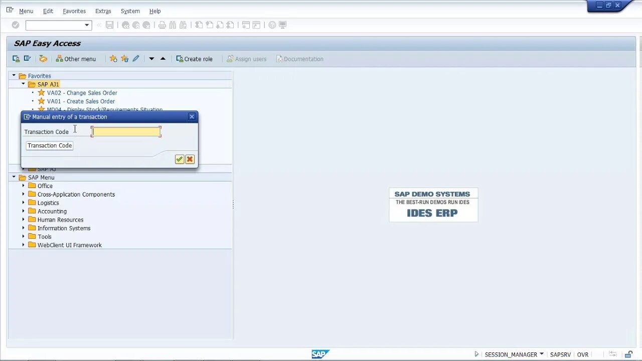Open SESSION_MANAGER dropdown in status bar
The width and height of the screenshot is (642, 361).
point(542,354)
